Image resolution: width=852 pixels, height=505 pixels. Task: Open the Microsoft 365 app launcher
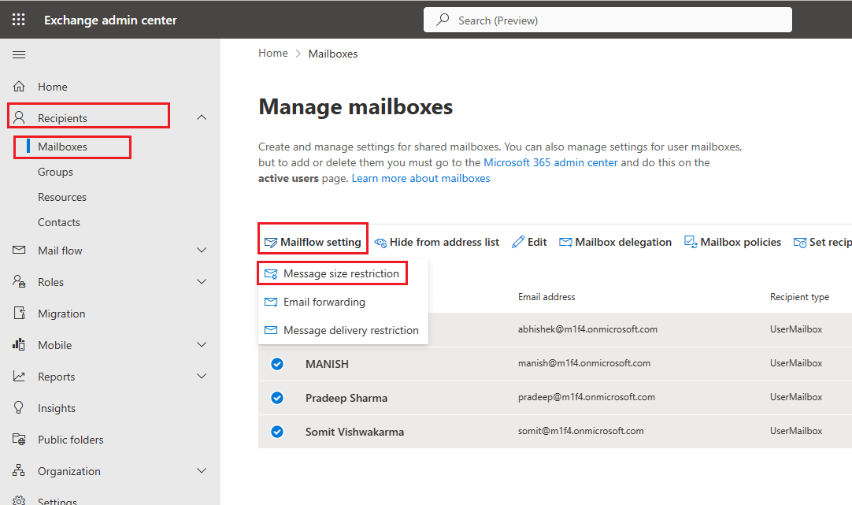point(18,19)
